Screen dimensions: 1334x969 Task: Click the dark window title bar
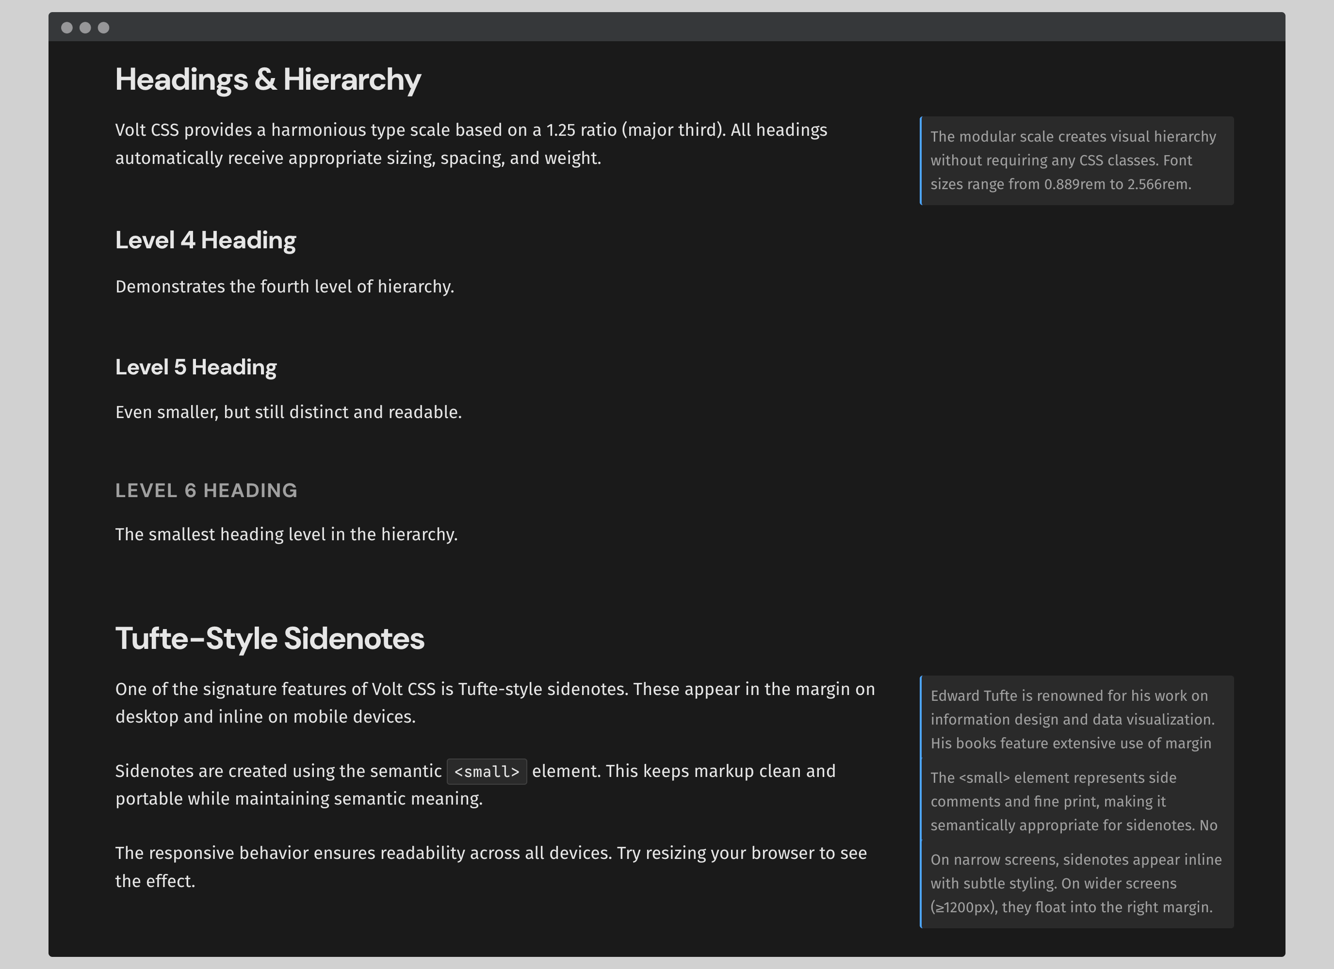pyautogui.click(x=667, y=27)
